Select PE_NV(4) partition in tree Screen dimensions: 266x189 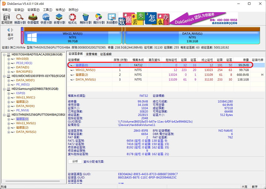(x=23, y=110)
